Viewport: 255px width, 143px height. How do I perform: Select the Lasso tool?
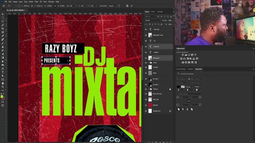(x=3, y=21)
